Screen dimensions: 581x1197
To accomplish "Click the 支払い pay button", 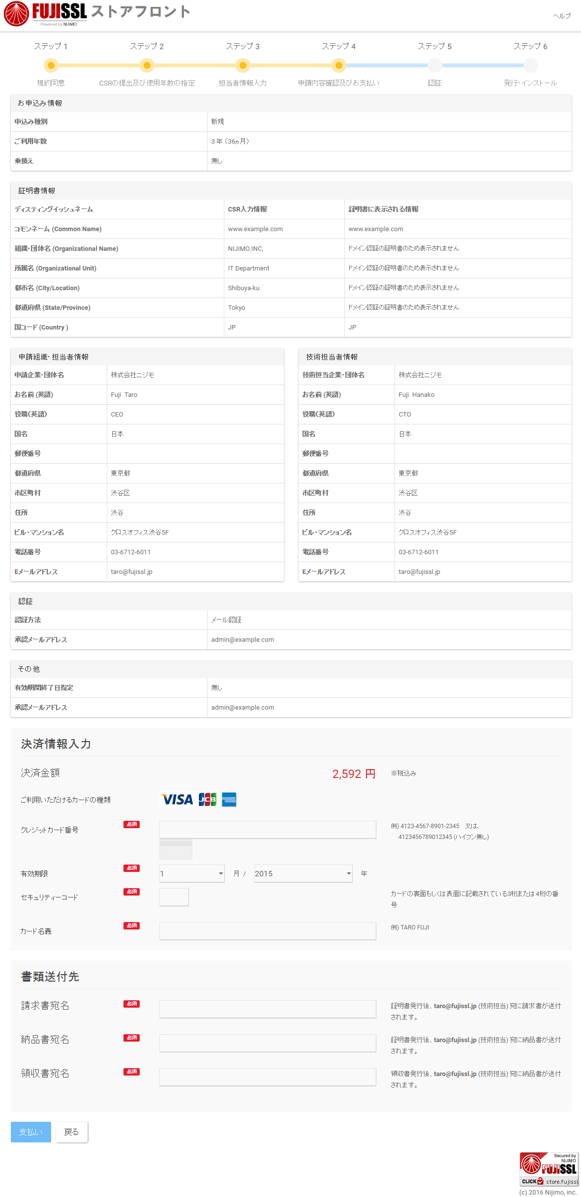I will (31, 1132).
